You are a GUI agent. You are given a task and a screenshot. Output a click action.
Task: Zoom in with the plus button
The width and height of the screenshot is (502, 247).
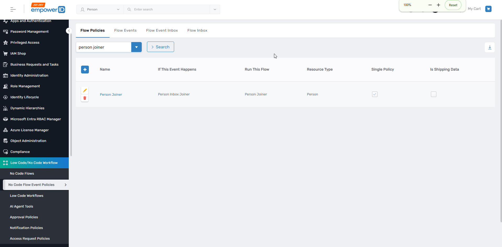[x=438, y=5]
